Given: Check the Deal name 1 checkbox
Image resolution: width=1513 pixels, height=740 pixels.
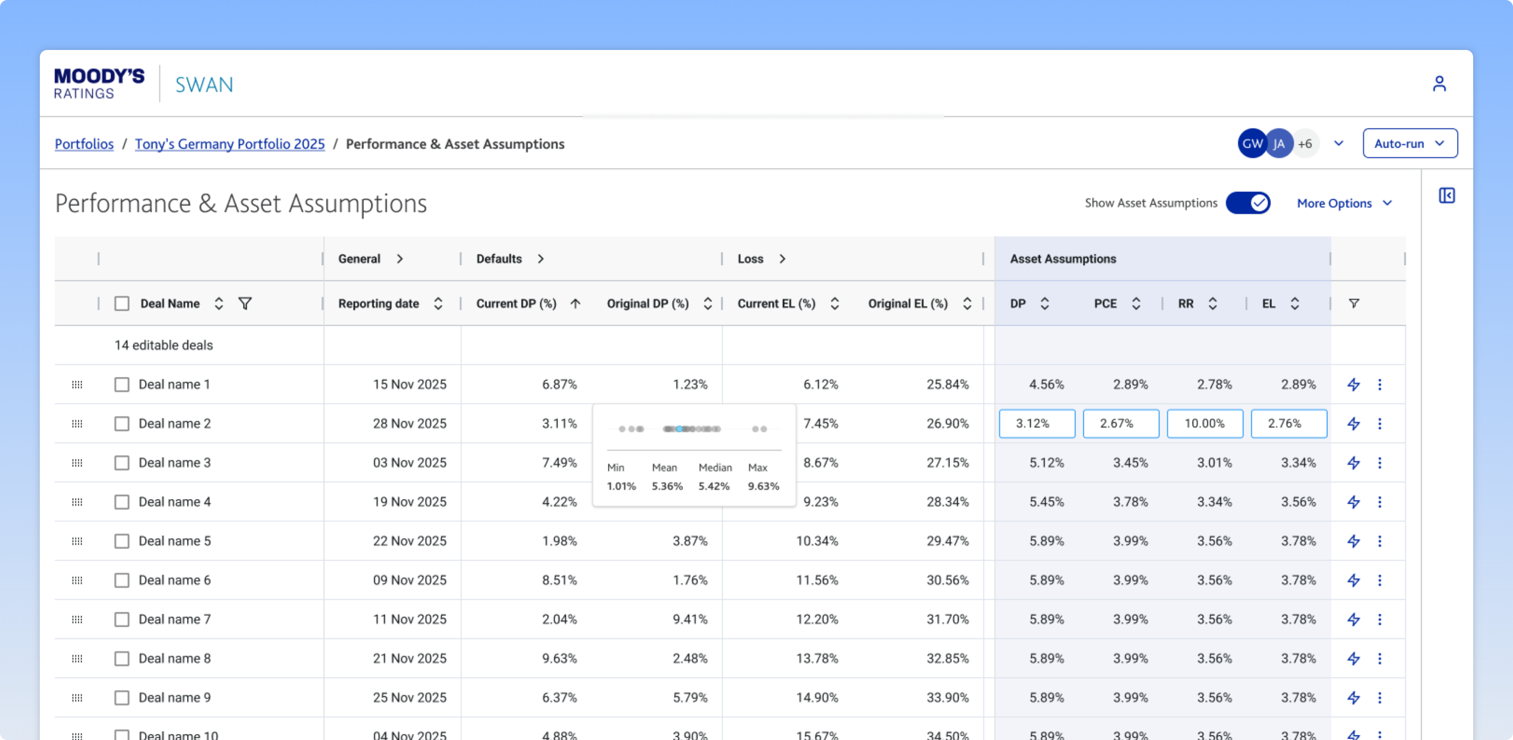Looking at the screenshot, I should [122, 384].
